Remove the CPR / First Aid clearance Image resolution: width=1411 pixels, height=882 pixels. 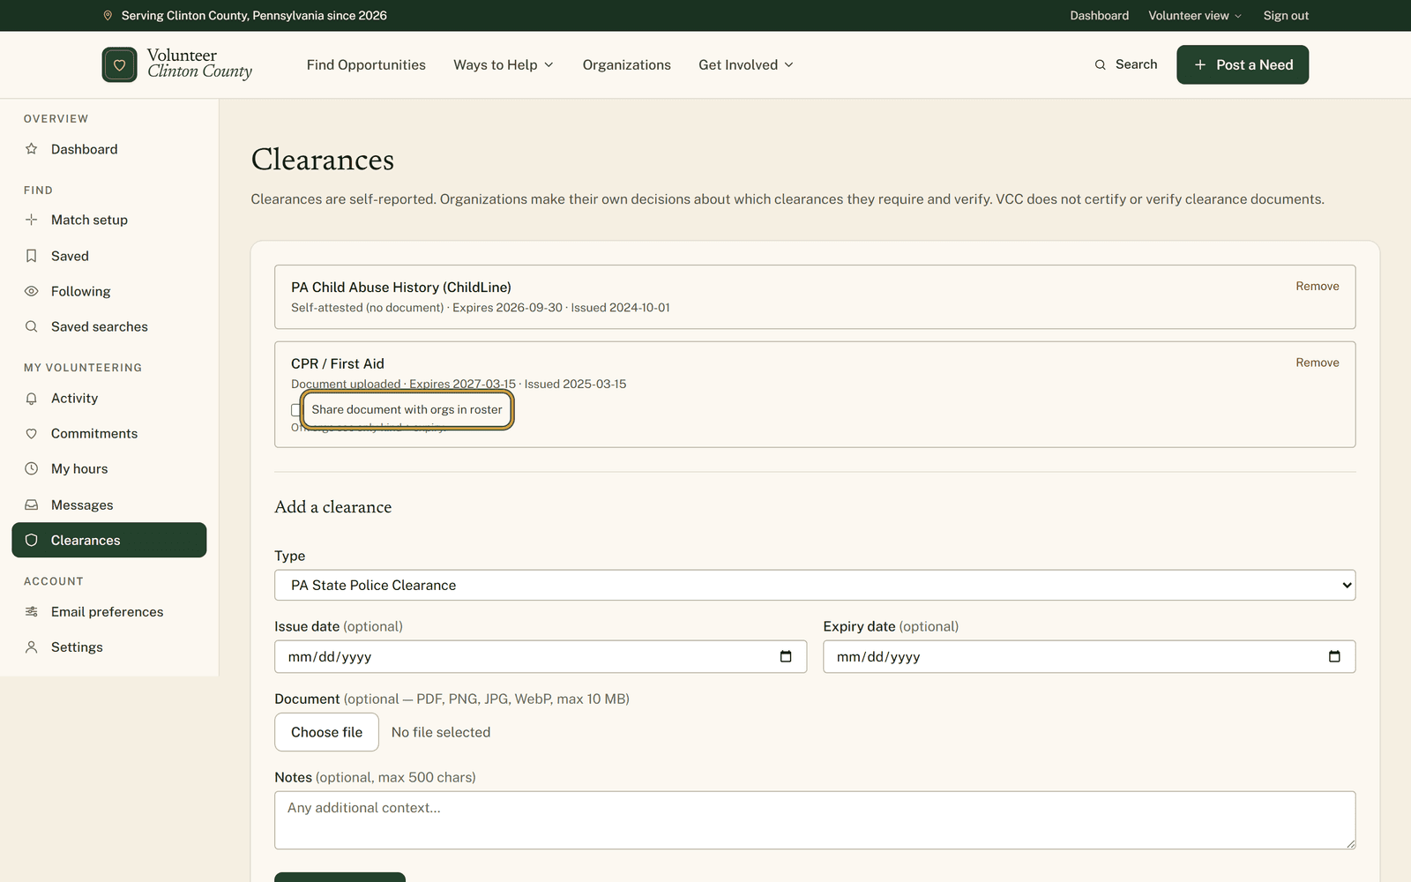[1317, 363]
